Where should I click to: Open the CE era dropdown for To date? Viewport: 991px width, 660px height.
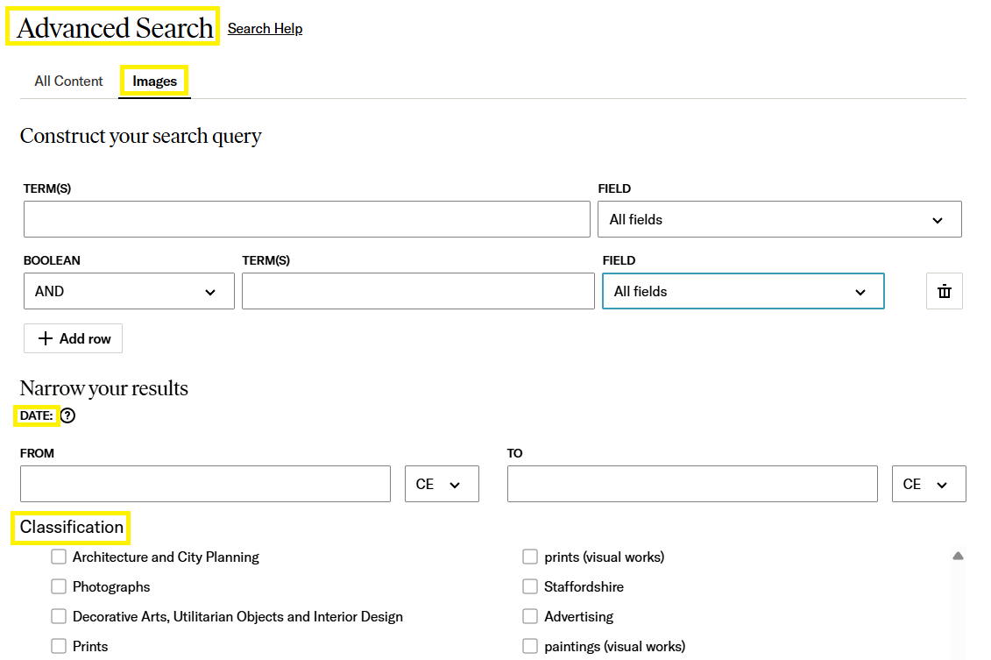928,485
